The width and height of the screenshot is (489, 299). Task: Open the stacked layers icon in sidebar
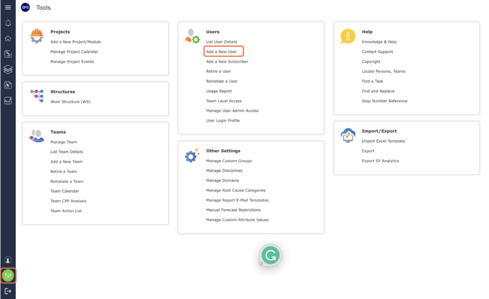(x=8, y=69)
